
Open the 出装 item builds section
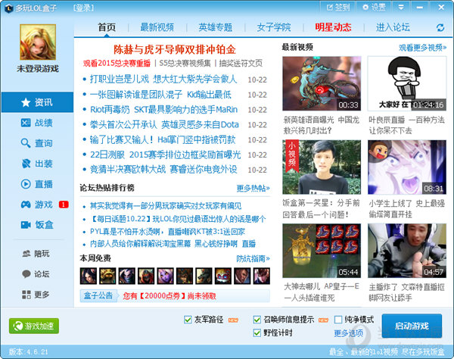click(x=37, y=164)
